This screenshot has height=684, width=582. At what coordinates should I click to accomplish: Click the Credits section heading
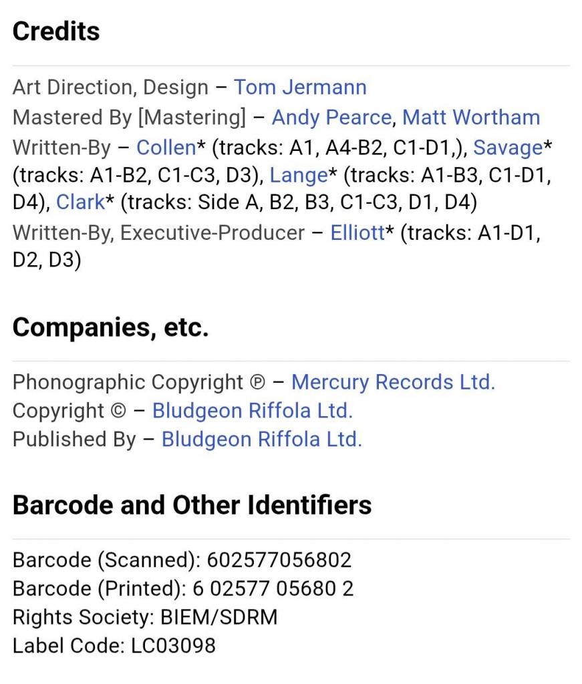56,31
